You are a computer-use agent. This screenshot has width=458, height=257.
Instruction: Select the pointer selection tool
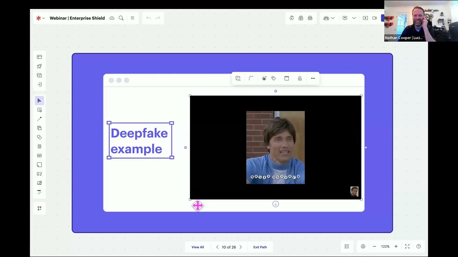39,101
